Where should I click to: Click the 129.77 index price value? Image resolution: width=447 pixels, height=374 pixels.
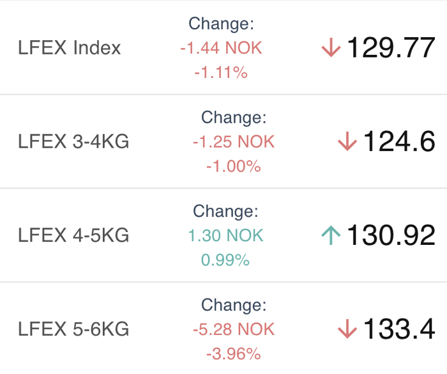tap(391, 48)
